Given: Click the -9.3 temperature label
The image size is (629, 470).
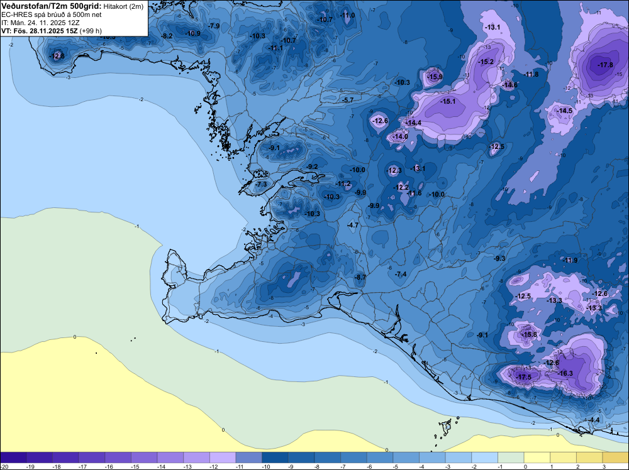Looking at the screenshot, I should point(499,259).
